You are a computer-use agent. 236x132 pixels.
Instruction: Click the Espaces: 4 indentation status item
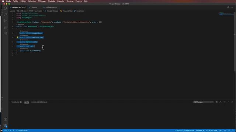(200, 131)
